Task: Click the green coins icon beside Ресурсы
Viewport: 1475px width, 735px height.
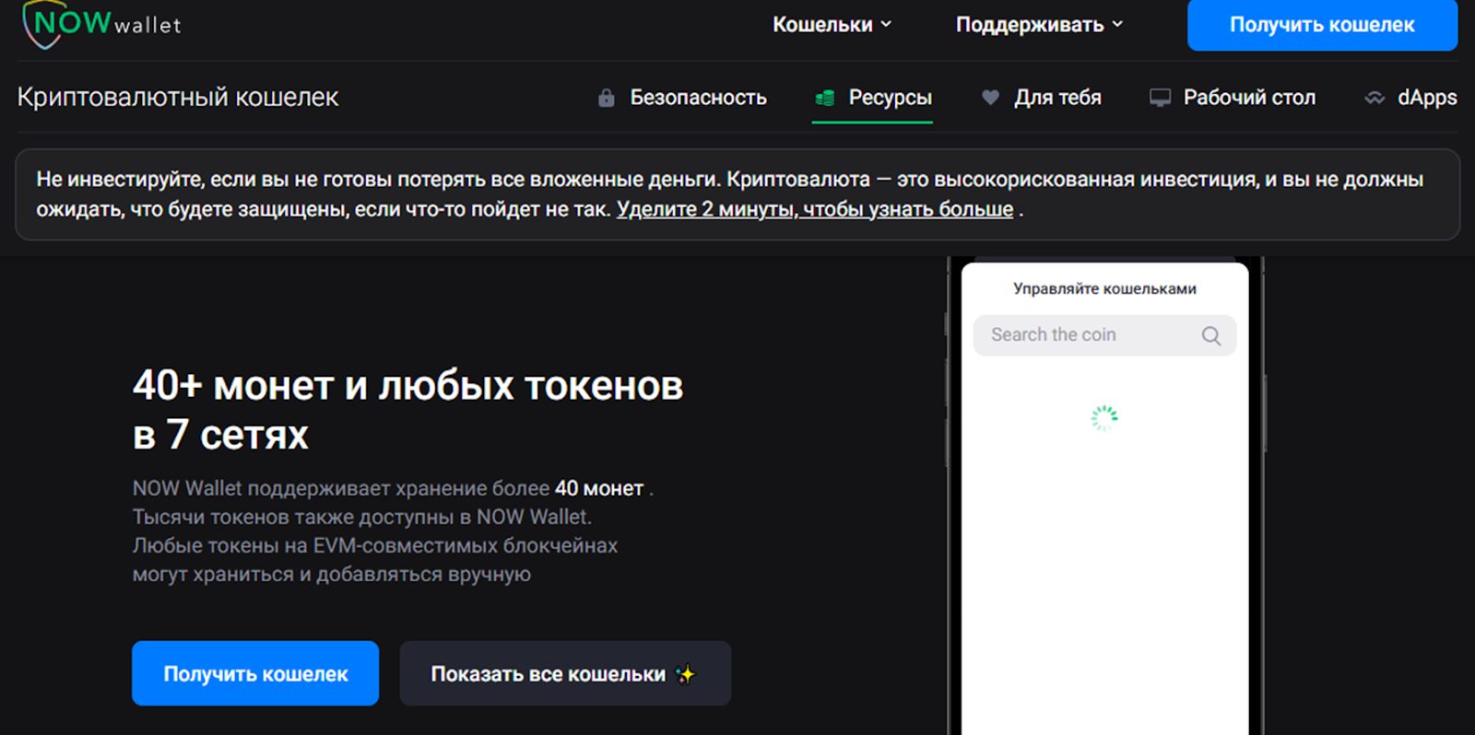Action: (825, 98)
